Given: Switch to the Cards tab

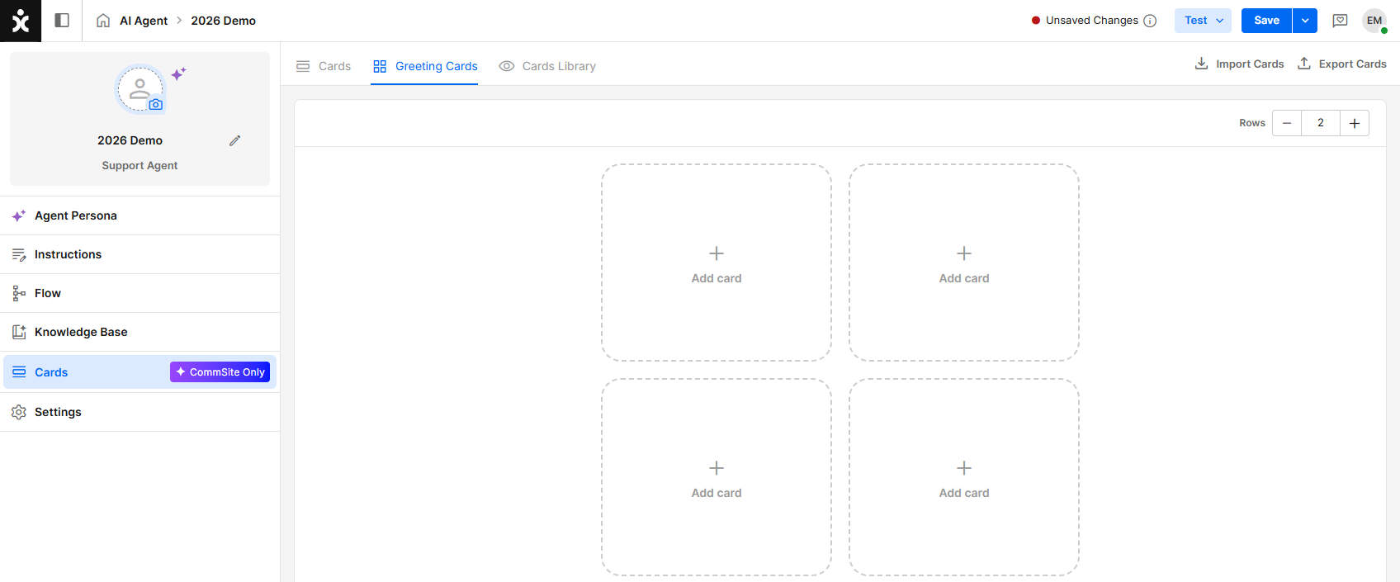Looking at the screenshot, I should point(324,66).
